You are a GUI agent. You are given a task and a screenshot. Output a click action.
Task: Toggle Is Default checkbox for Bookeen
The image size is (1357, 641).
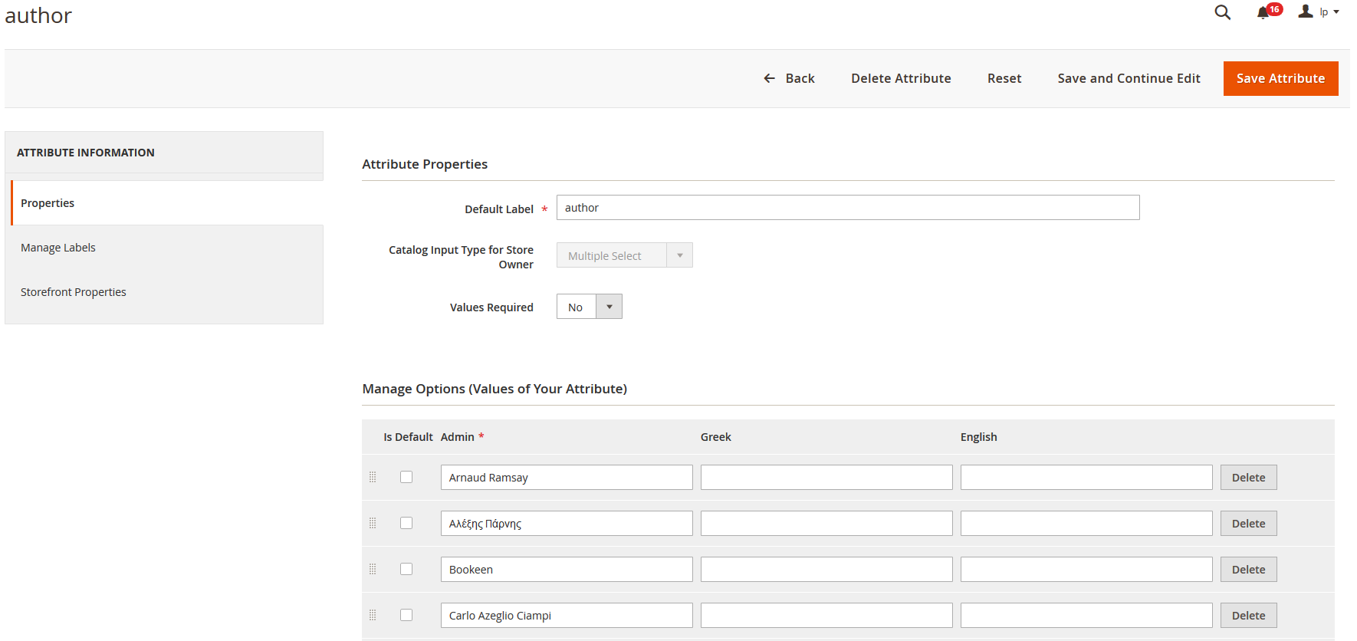click(406, 569)
